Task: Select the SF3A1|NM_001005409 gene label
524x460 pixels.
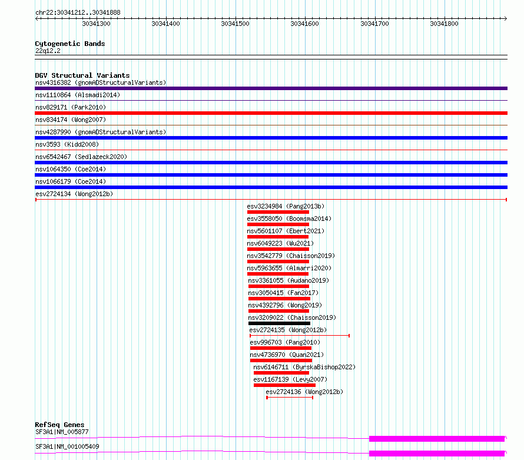Action: click(67, 446)
